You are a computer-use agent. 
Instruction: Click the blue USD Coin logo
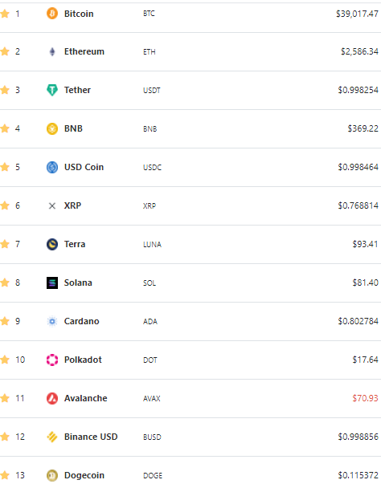pos(52,167)
